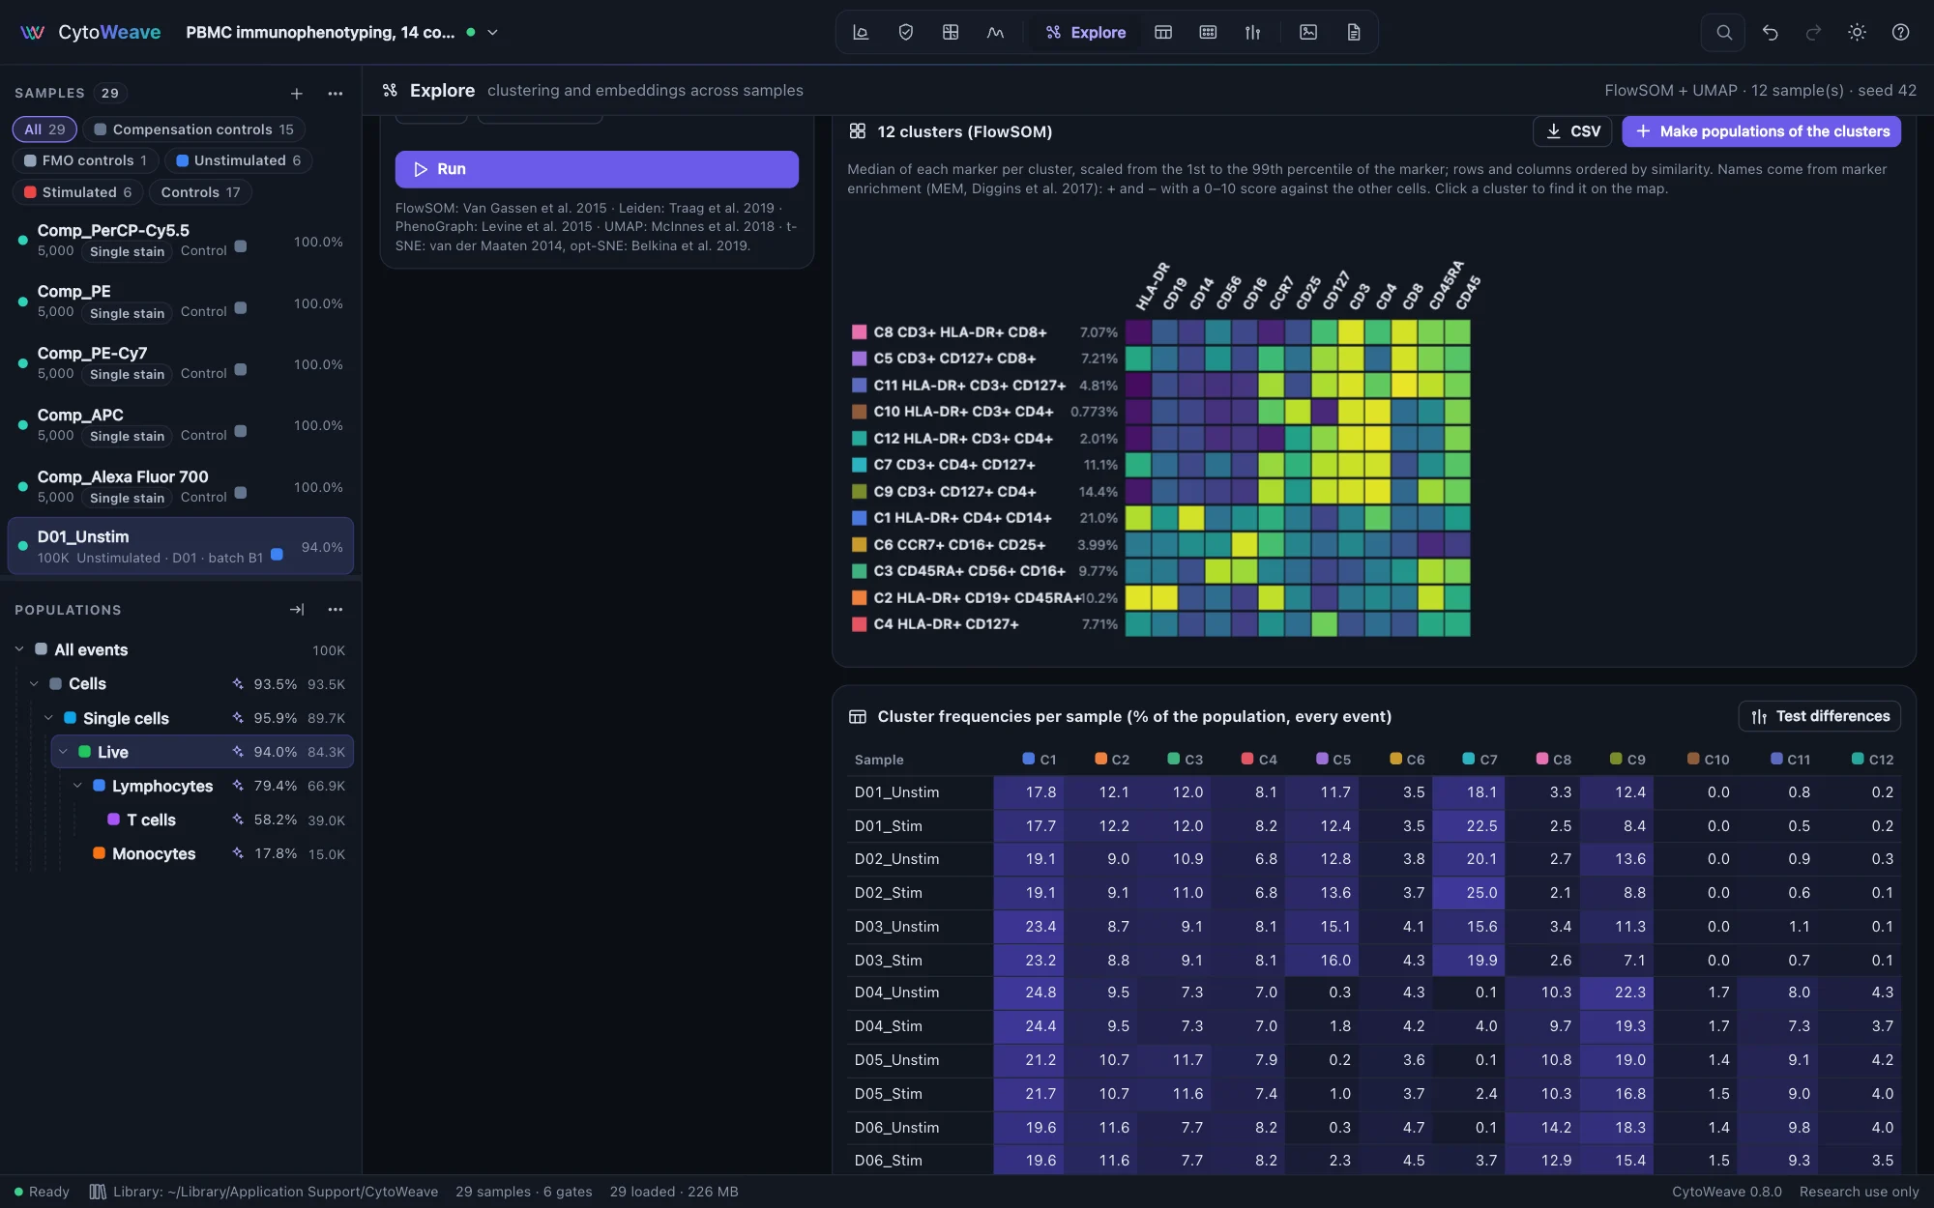Select the D01_Unstim sample in list
The image size is (1934, 1208).
pyautogui.click(x=181, y=546)
